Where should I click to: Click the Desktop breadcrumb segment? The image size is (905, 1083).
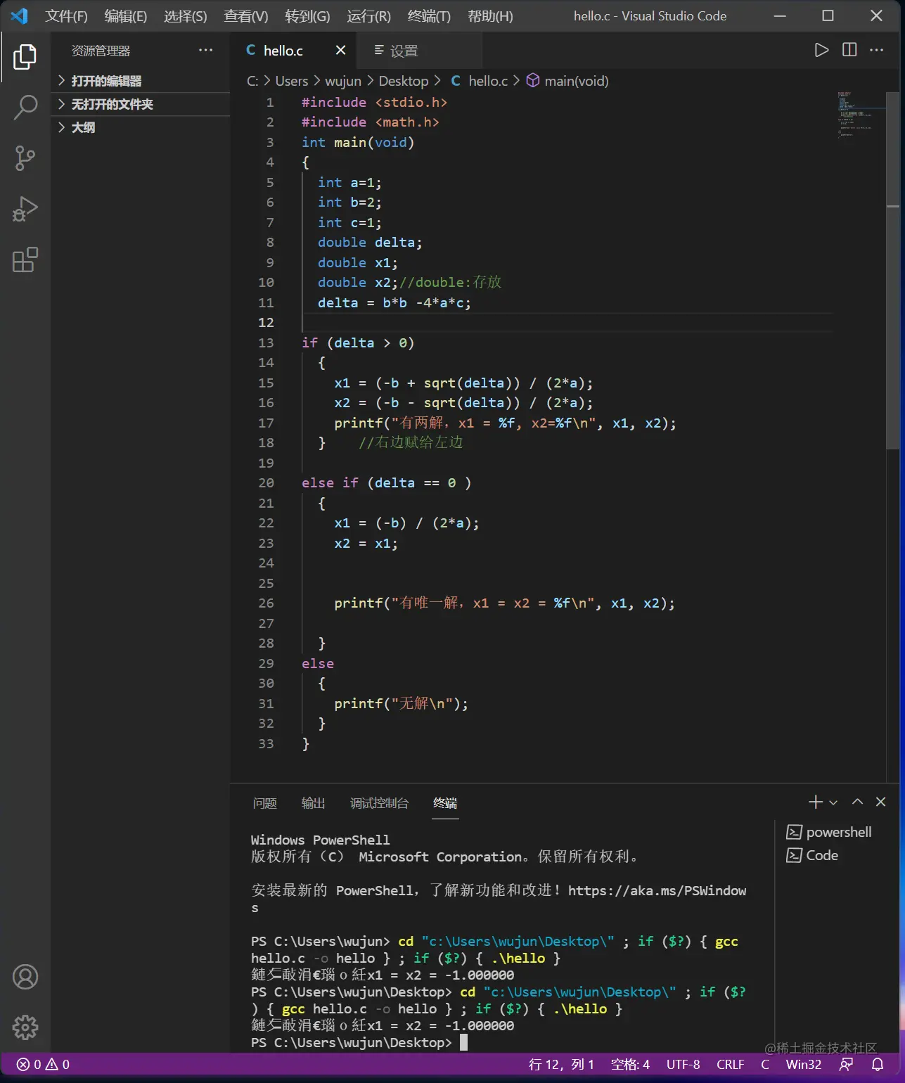[404, 81]
